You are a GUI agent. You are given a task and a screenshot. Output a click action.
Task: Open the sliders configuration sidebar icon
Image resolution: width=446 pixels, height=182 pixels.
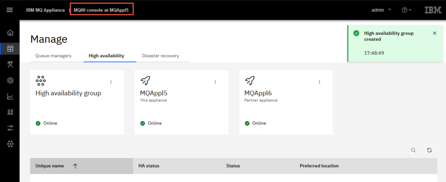[10, 128]
